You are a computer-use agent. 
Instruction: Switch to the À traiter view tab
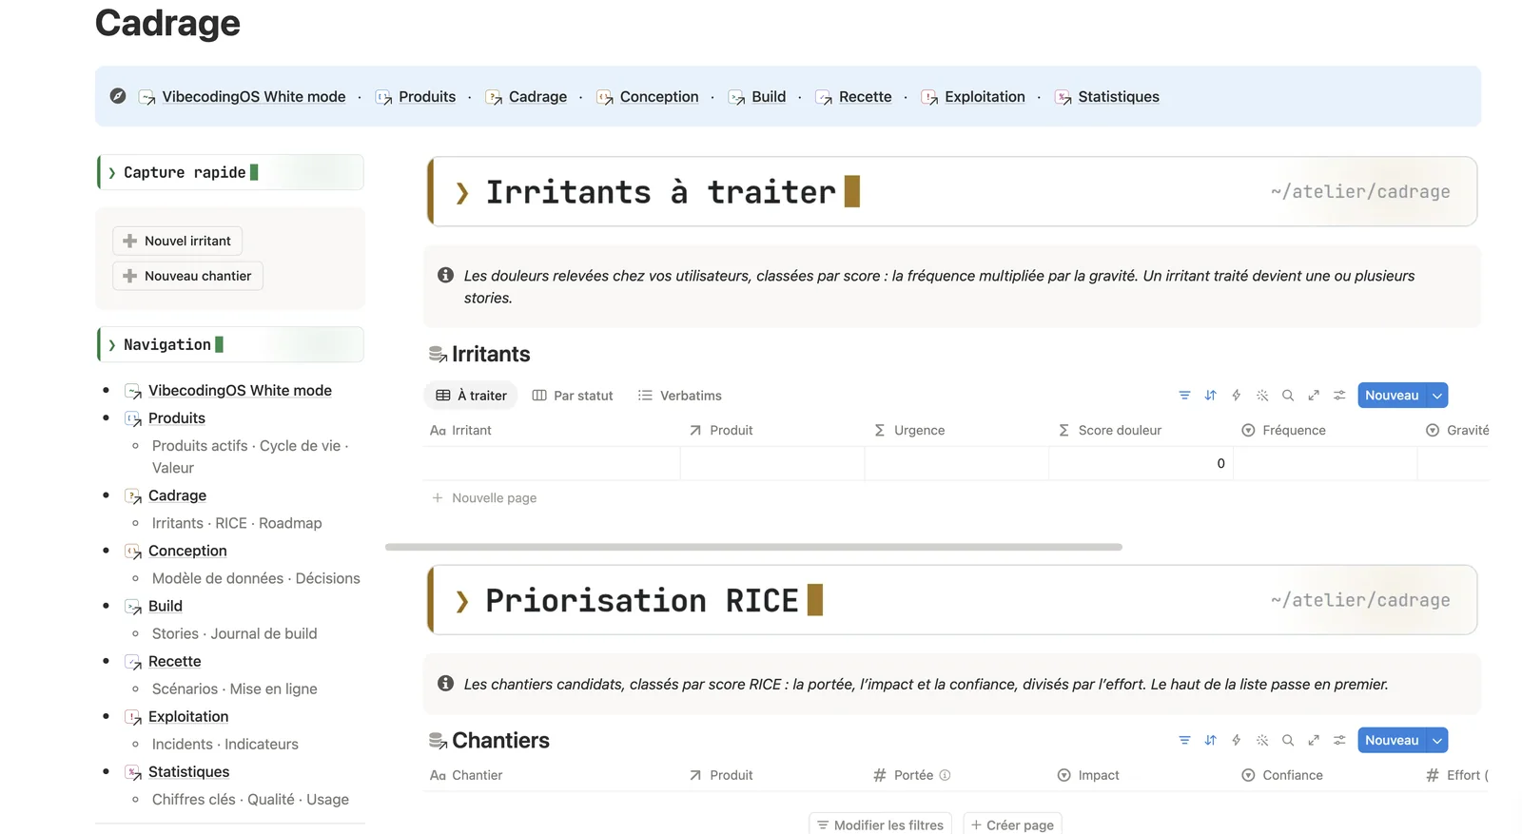tap(471, 396)
